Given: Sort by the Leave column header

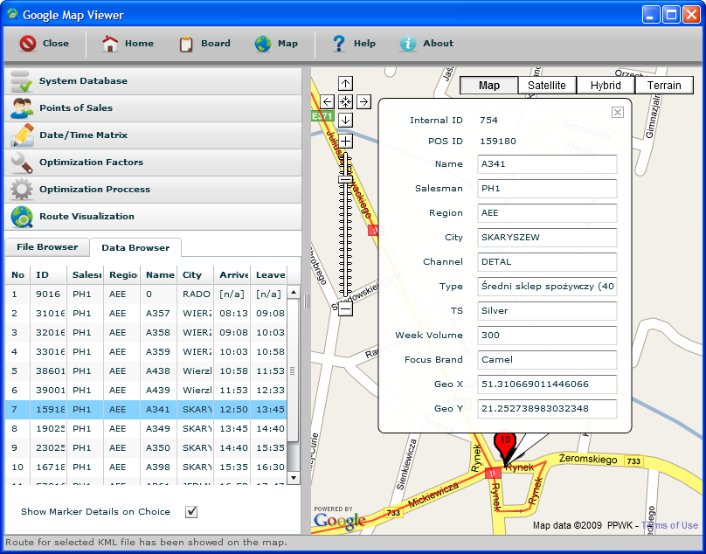Looking at the screenshot, I should coord(269,274).
